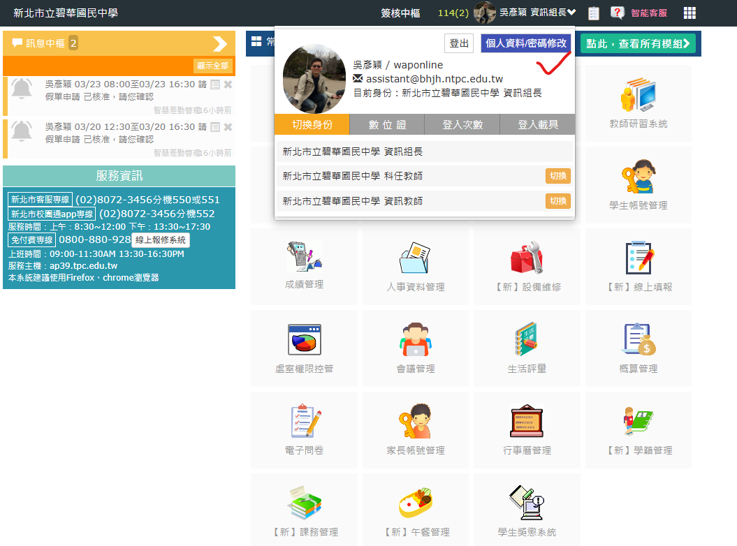Click the apps grid icon in top bar

(689, 13)
